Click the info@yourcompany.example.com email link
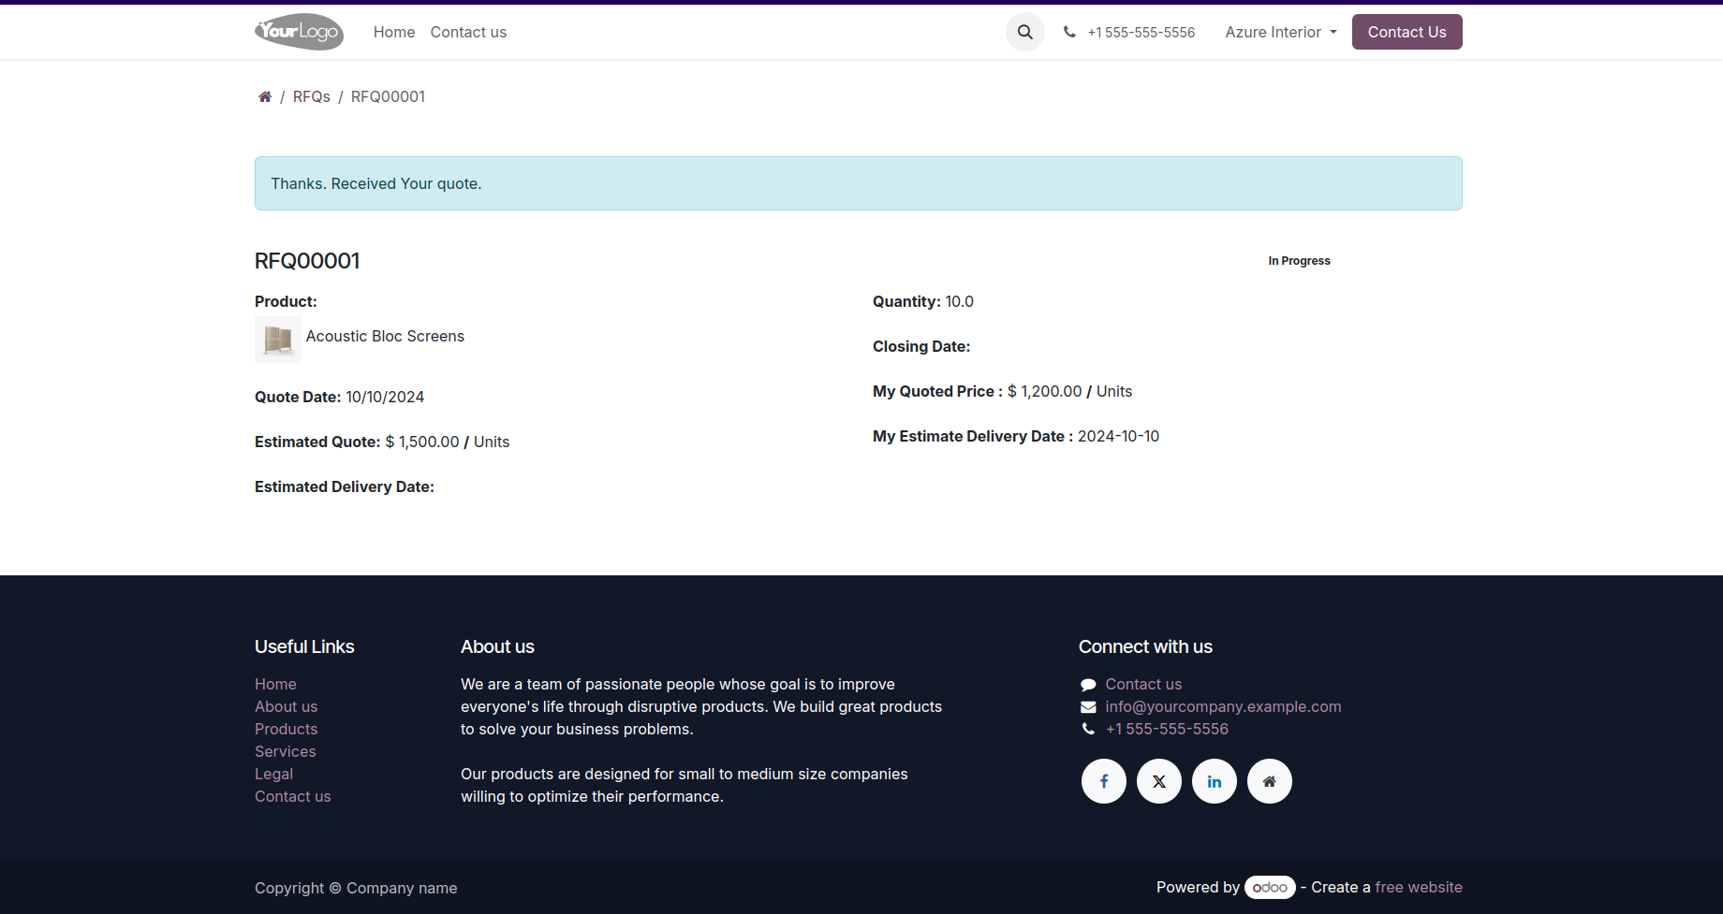The height and width of the screenshot is (914, 1723). (x=1223, y=706)
